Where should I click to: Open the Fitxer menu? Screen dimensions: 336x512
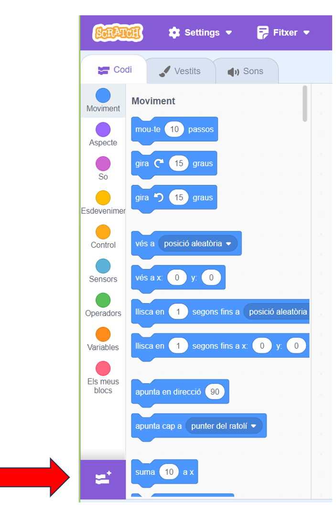coord(283,33)
